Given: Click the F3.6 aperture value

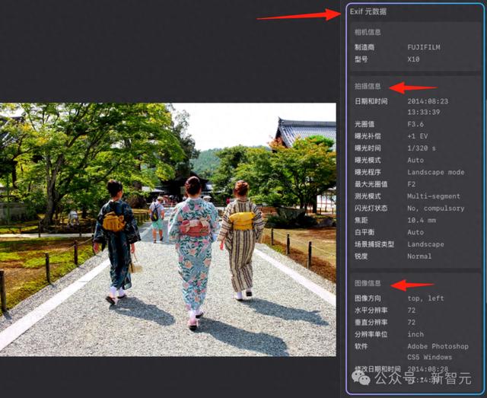Looking at the screenshot, I should pyautogui.click(x=415, y=124).
